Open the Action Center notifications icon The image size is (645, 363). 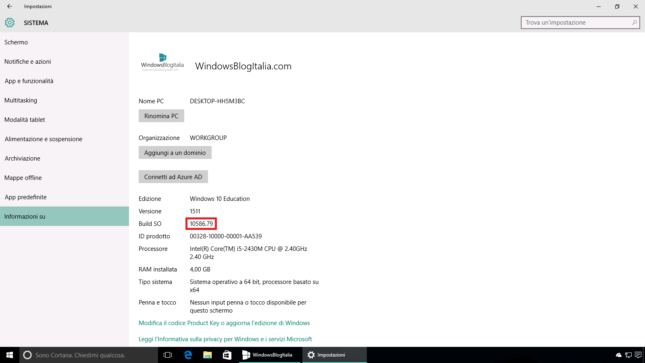(x=638, y=355)
